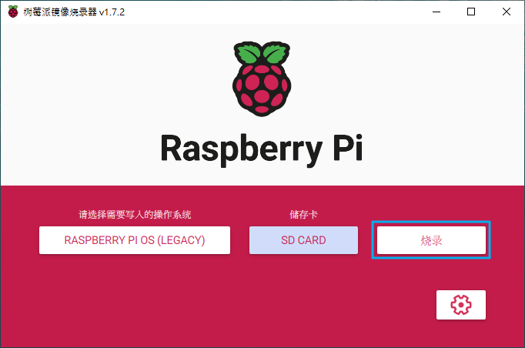The width and height of the screenshot is (525, 348).
Task: Close the 树莓派镜像烧录器 window
Action: click(507, 12)
